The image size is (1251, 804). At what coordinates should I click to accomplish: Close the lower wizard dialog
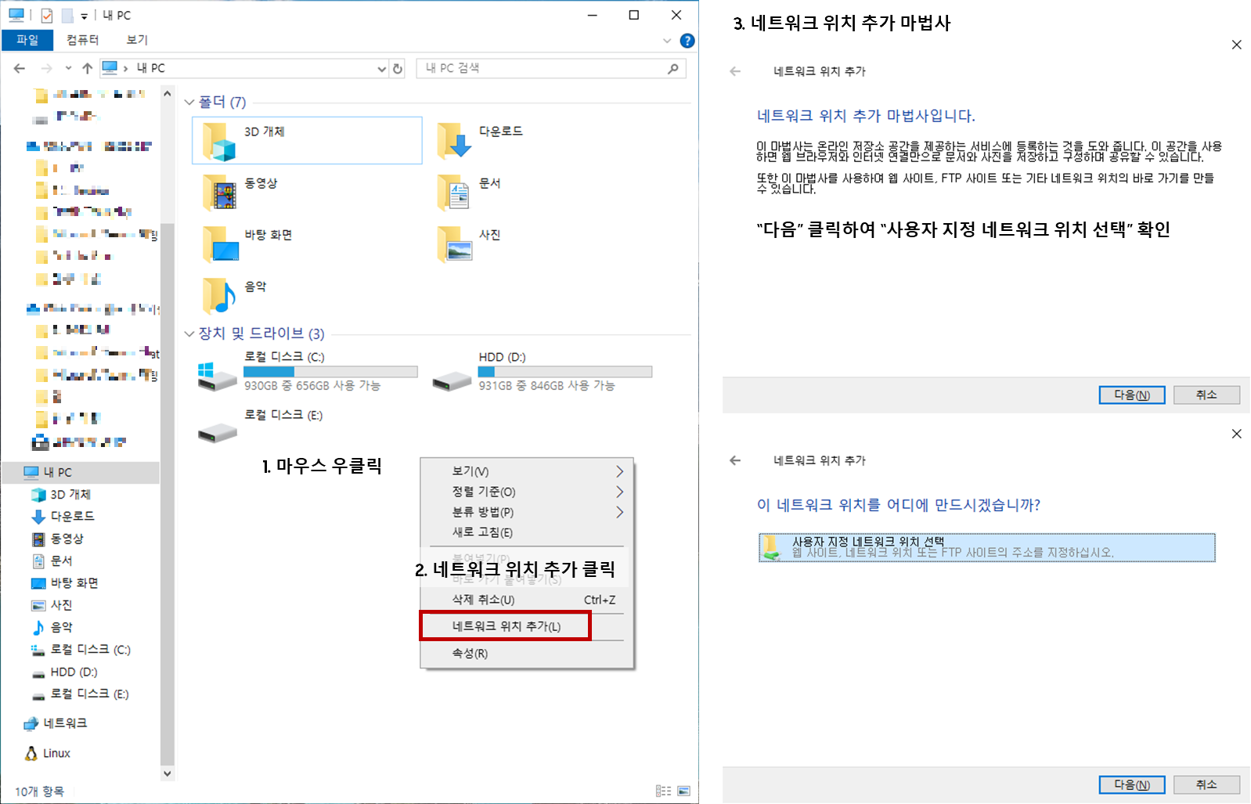click(x=1237, y=434)
